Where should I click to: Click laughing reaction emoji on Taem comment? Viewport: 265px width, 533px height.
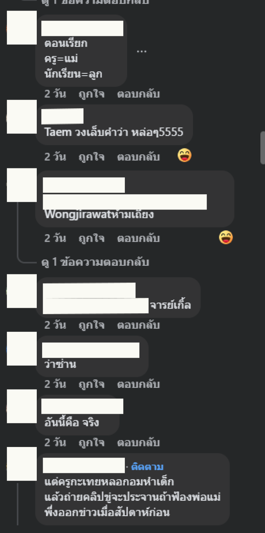185,155
